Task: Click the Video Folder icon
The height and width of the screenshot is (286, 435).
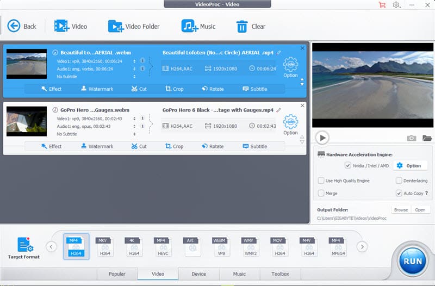Action: [115, 26]
